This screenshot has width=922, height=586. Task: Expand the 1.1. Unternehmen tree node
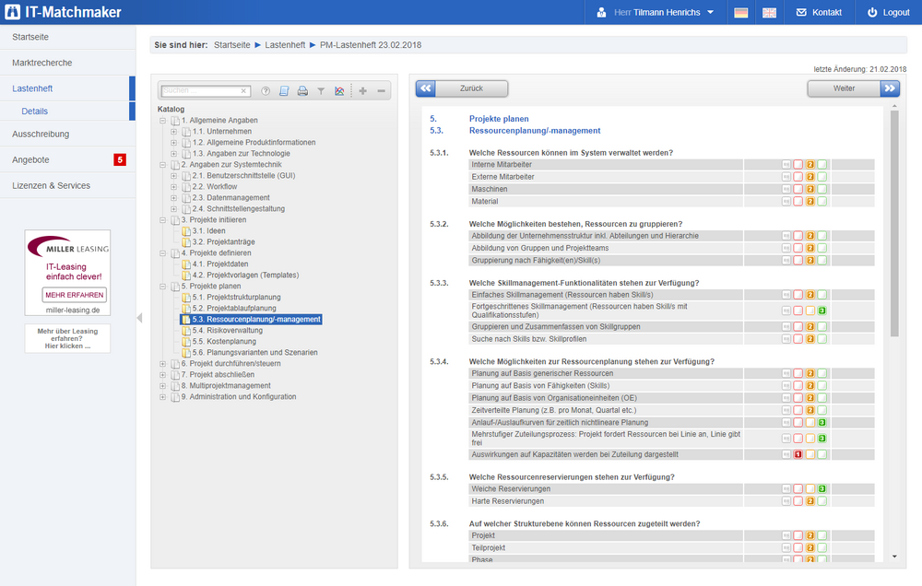(173, 132)
